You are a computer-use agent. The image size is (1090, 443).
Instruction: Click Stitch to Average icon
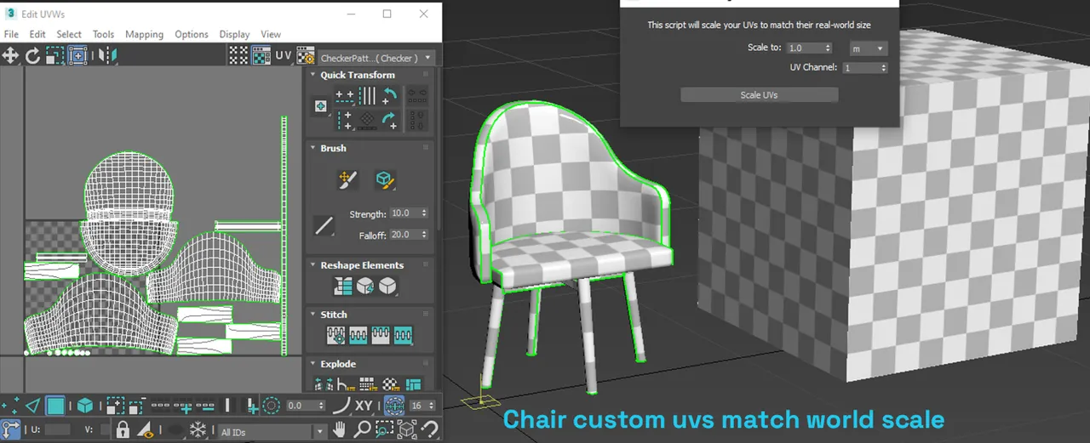[x=359, y=336]
